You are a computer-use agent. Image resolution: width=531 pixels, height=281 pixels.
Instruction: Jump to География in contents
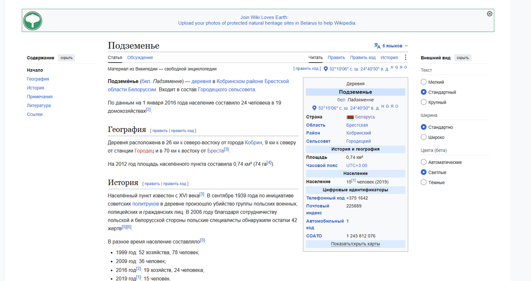point(38,79)
